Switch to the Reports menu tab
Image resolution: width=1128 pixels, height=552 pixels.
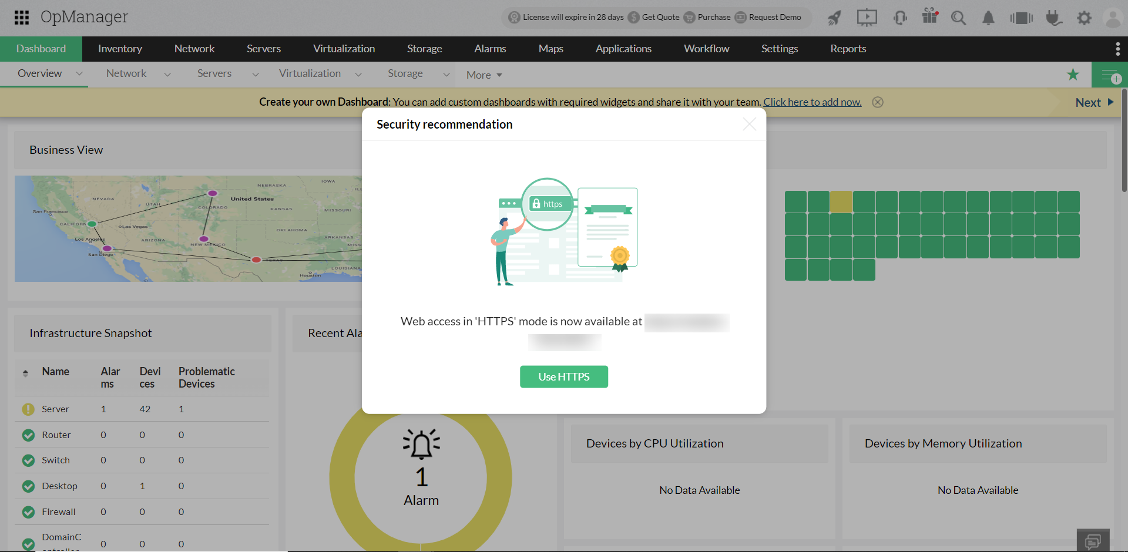point(848,49)
